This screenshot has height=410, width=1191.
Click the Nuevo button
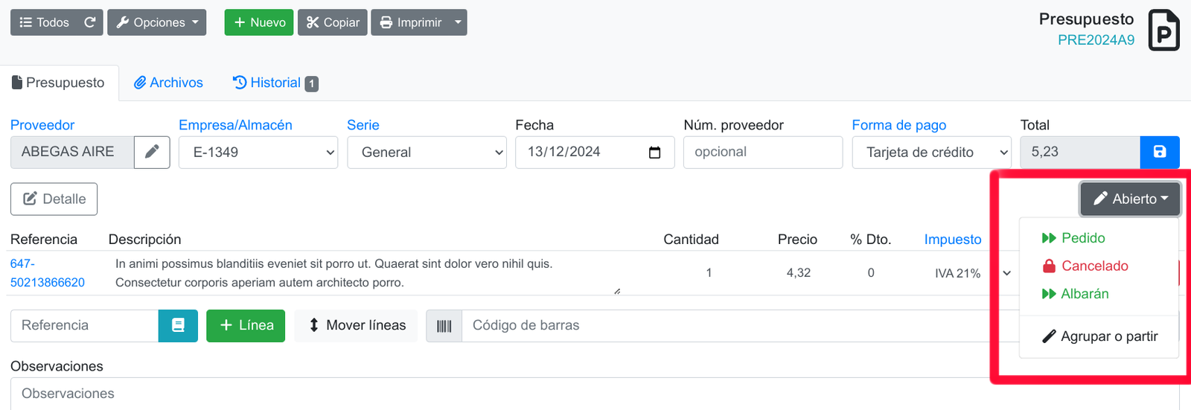coord(259,22)
